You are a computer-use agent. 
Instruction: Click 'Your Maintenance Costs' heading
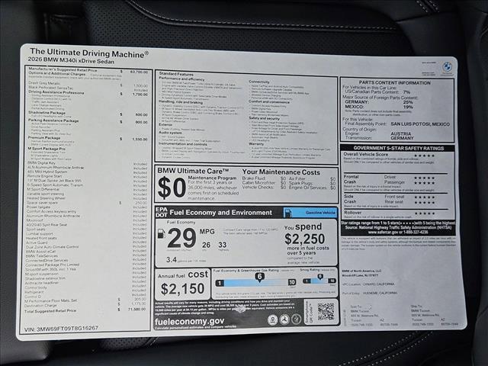pos(281,172)
